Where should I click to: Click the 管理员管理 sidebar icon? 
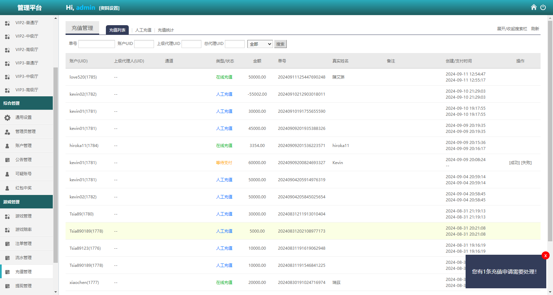[7, 132]
